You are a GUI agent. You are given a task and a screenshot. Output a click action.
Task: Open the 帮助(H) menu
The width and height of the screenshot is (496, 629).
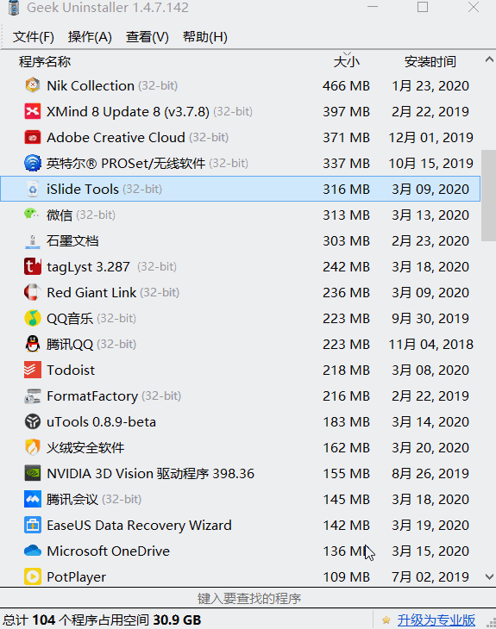click(x=204, y=37)
